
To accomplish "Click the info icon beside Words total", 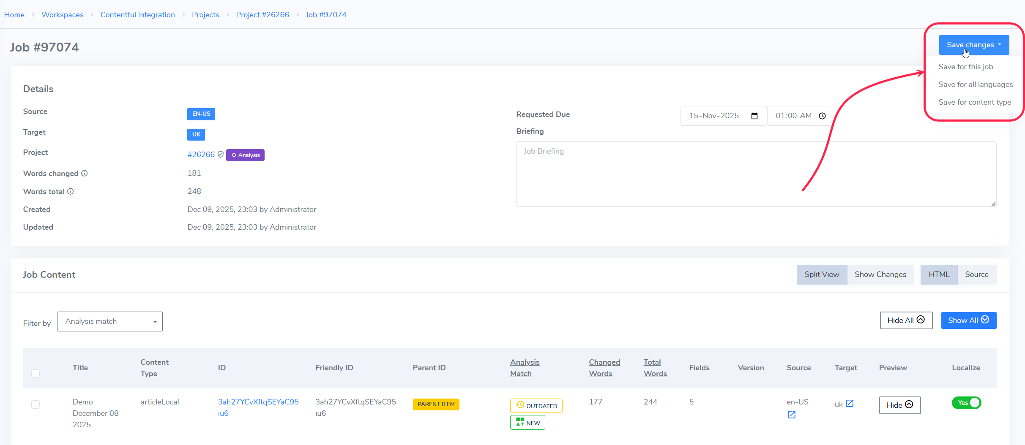I will 71,191.
